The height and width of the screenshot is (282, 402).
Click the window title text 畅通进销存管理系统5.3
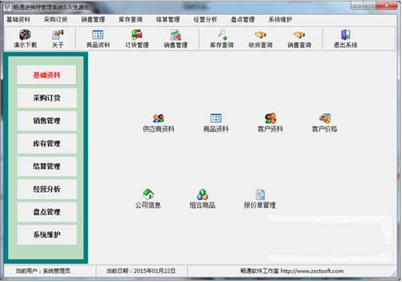pyautogui.click(x=52, y=7)
